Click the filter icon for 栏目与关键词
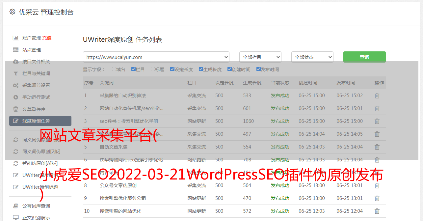The width and height of the screenshot is (423, 221). 15,73
